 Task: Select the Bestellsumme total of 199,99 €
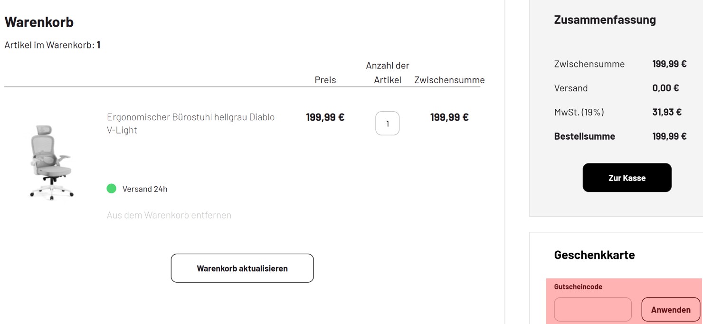669,136
